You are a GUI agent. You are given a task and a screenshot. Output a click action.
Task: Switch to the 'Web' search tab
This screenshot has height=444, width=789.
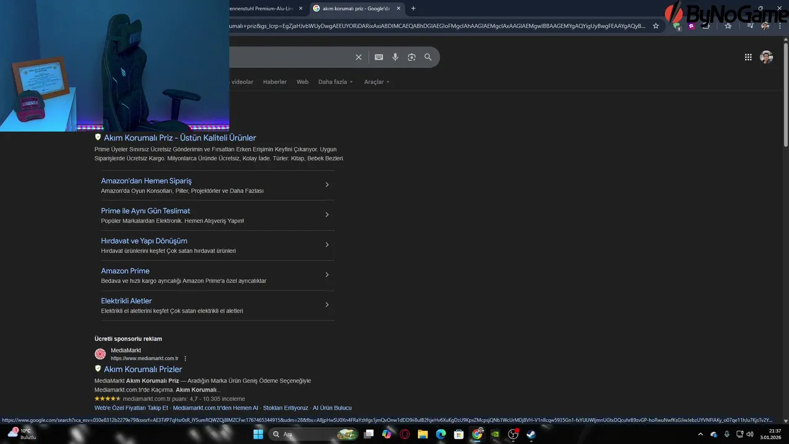click(x=303, y=82)
